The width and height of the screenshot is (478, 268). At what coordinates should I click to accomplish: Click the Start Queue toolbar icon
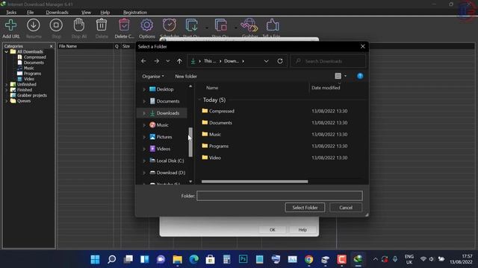click(192, 25)
